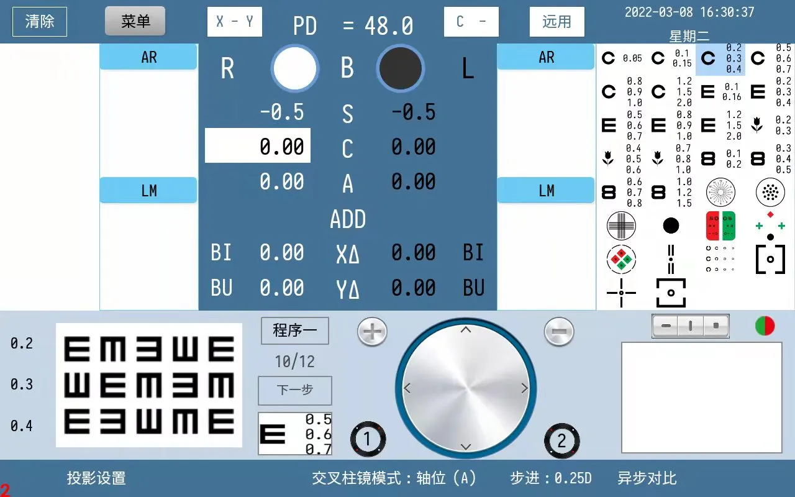Pick the dot cluster circle chart
The width and height of the screenshot is (795, 497).
point(770,192)
